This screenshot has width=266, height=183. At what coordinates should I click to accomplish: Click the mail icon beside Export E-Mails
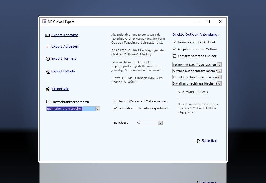(x=48, y=72)
